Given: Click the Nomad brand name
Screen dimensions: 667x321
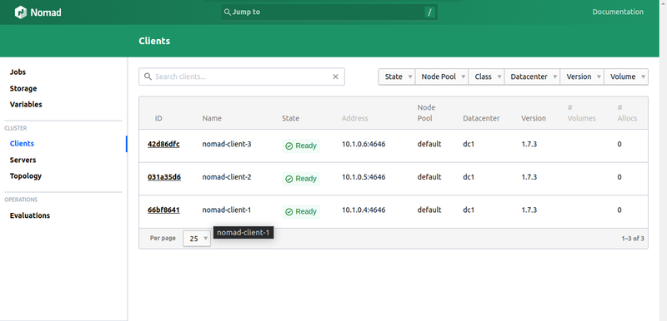Looking at the screenshot, I should [x=46, y=12].
